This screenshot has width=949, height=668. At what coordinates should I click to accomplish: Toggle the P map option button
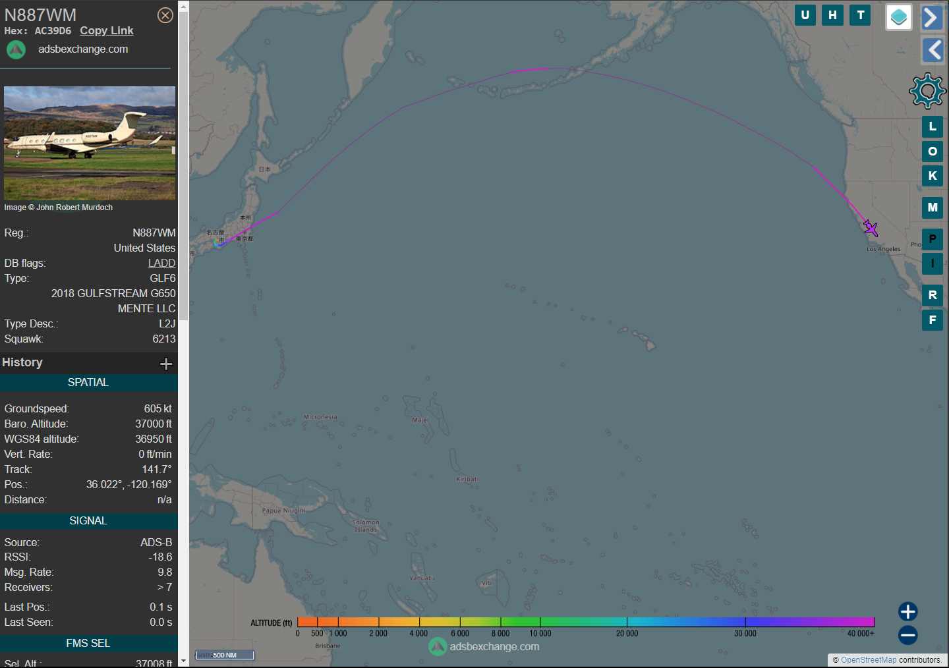click(933, 239)
